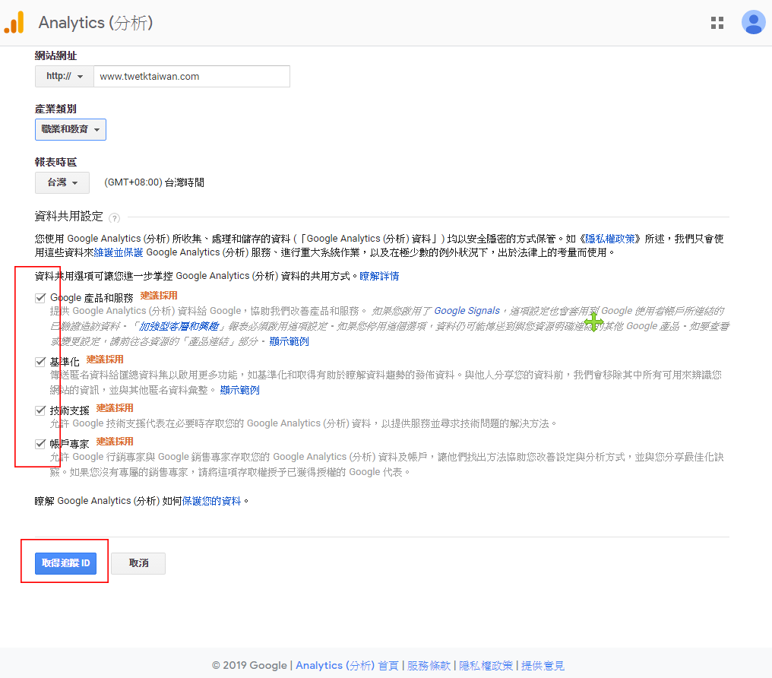Screen dimensions: 772x678
Task: Click the 建議採用 tag beside 帳戶專家
Action: [115, 442]
